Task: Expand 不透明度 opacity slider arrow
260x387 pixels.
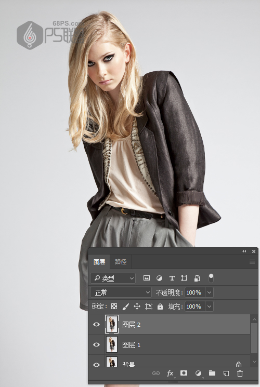Action: tap(209, 292)
